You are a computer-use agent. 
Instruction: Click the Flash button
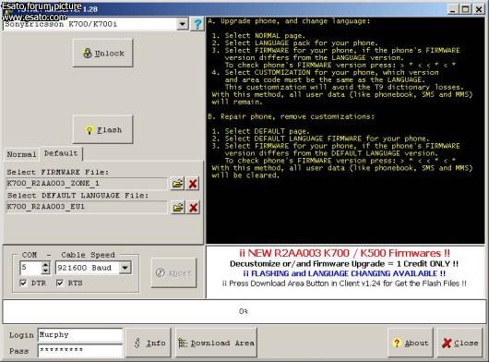[x=103, y=129]
